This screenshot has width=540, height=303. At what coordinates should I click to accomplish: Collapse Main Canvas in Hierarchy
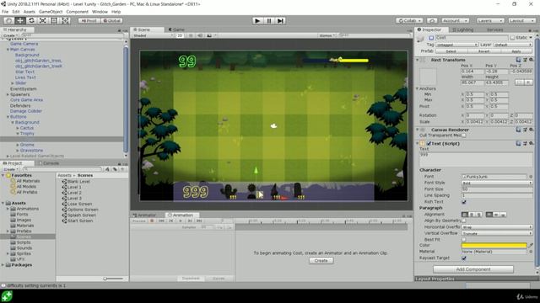[x=8, y=50]
